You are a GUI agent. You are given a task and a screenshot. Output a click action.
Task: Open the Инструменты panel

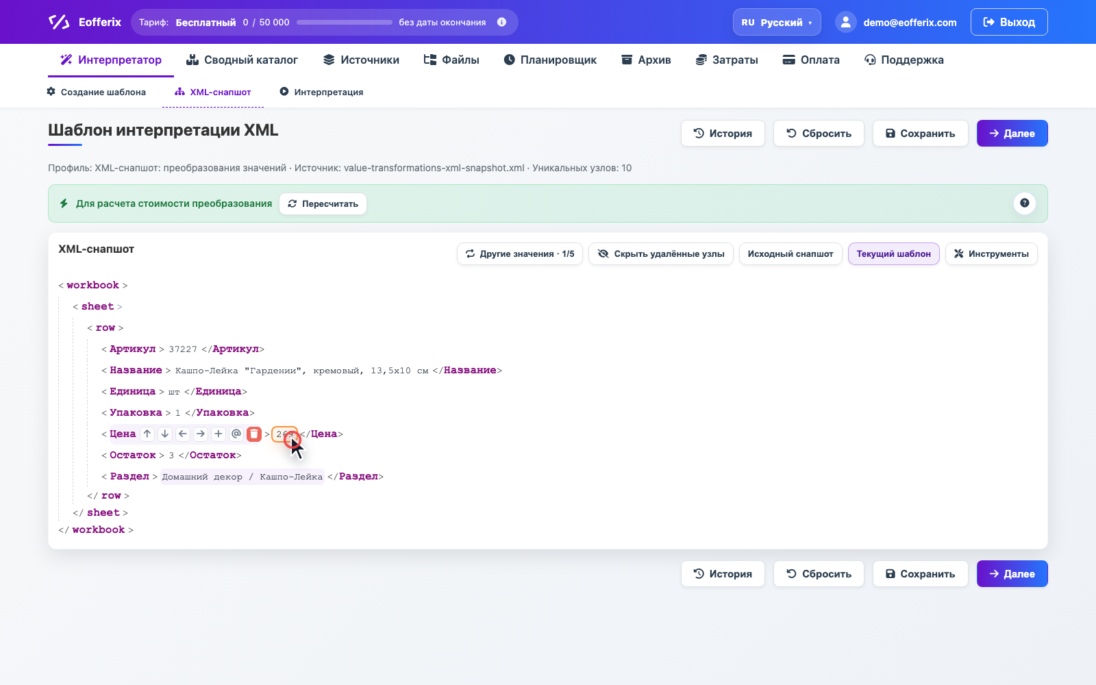click(x=991, y=253)
